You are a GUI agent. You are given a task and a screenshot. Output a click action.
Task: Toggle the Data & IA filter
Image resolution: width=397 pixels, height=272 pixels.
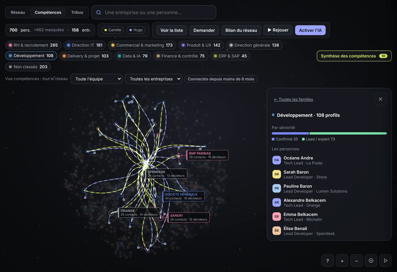[x=133, y=56]
